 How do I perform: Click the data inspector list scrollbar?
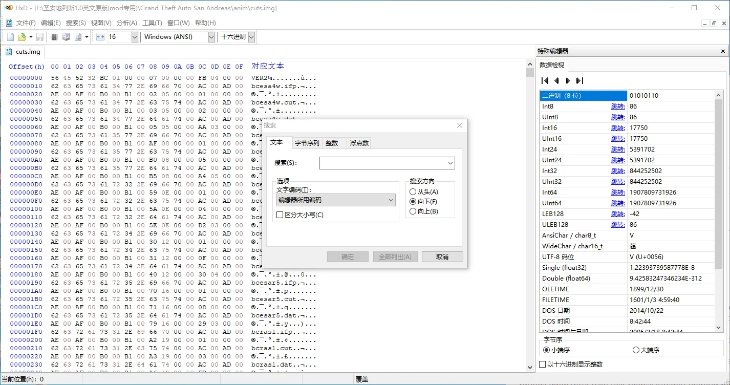719,210
